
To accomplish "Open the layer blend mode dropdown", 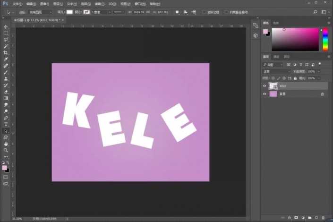I will pos(276,71).
